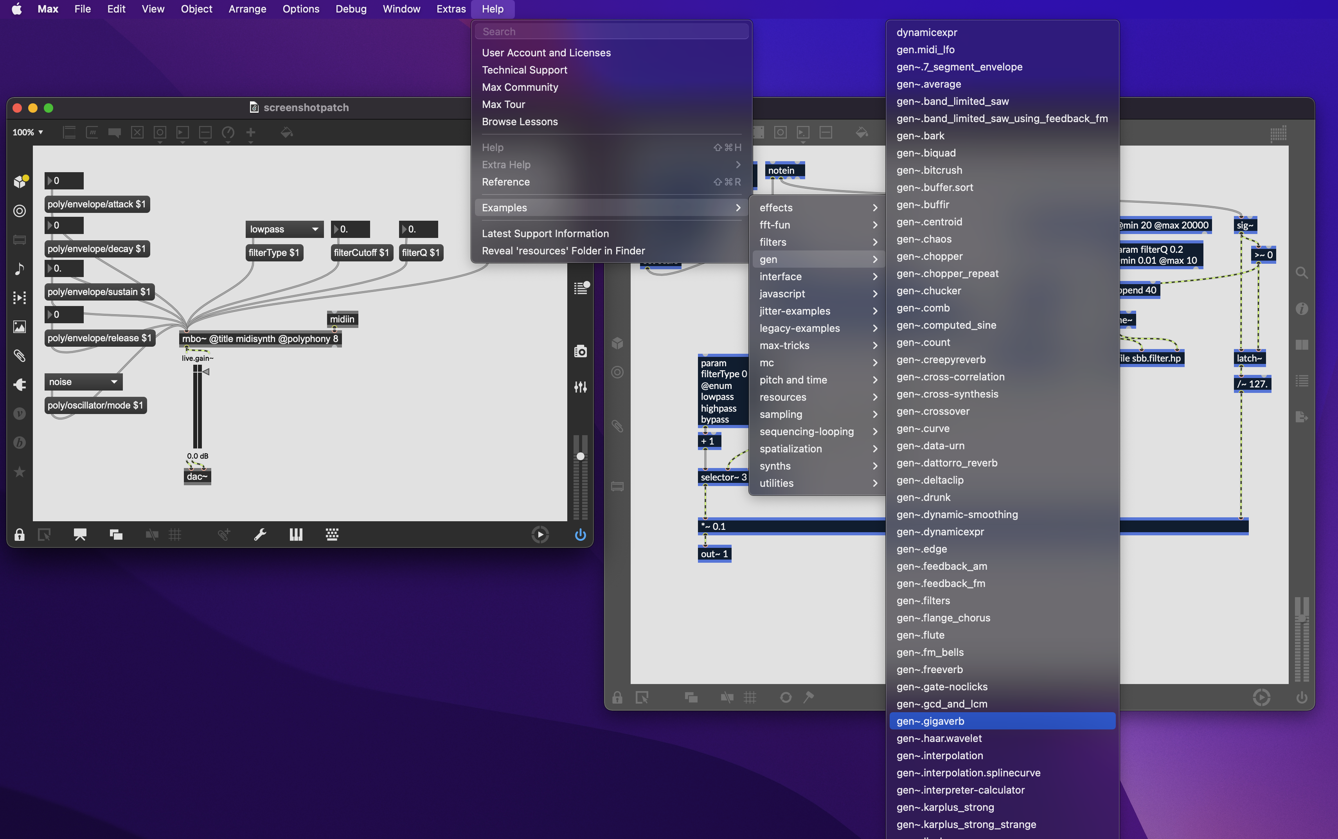Image resolution: width=1338 pixels, height=839 pixels.
Task: Click Browse Lessons in Help menu
Action: 611,122
